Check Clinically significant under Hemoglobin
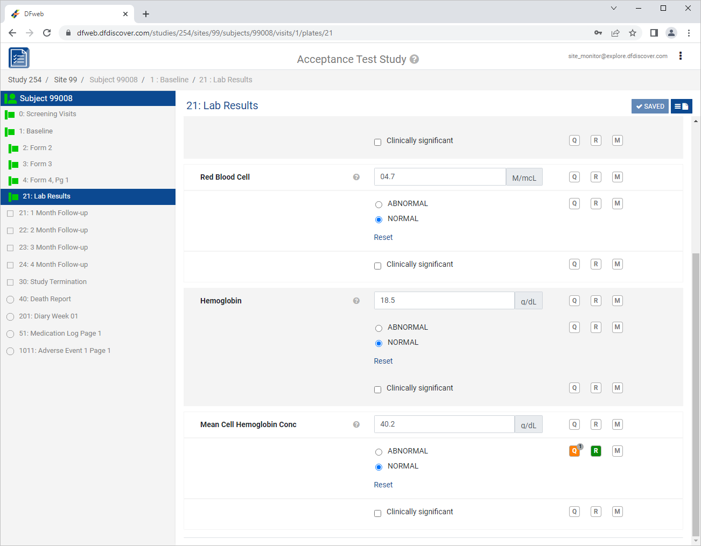 coord(377,389)
